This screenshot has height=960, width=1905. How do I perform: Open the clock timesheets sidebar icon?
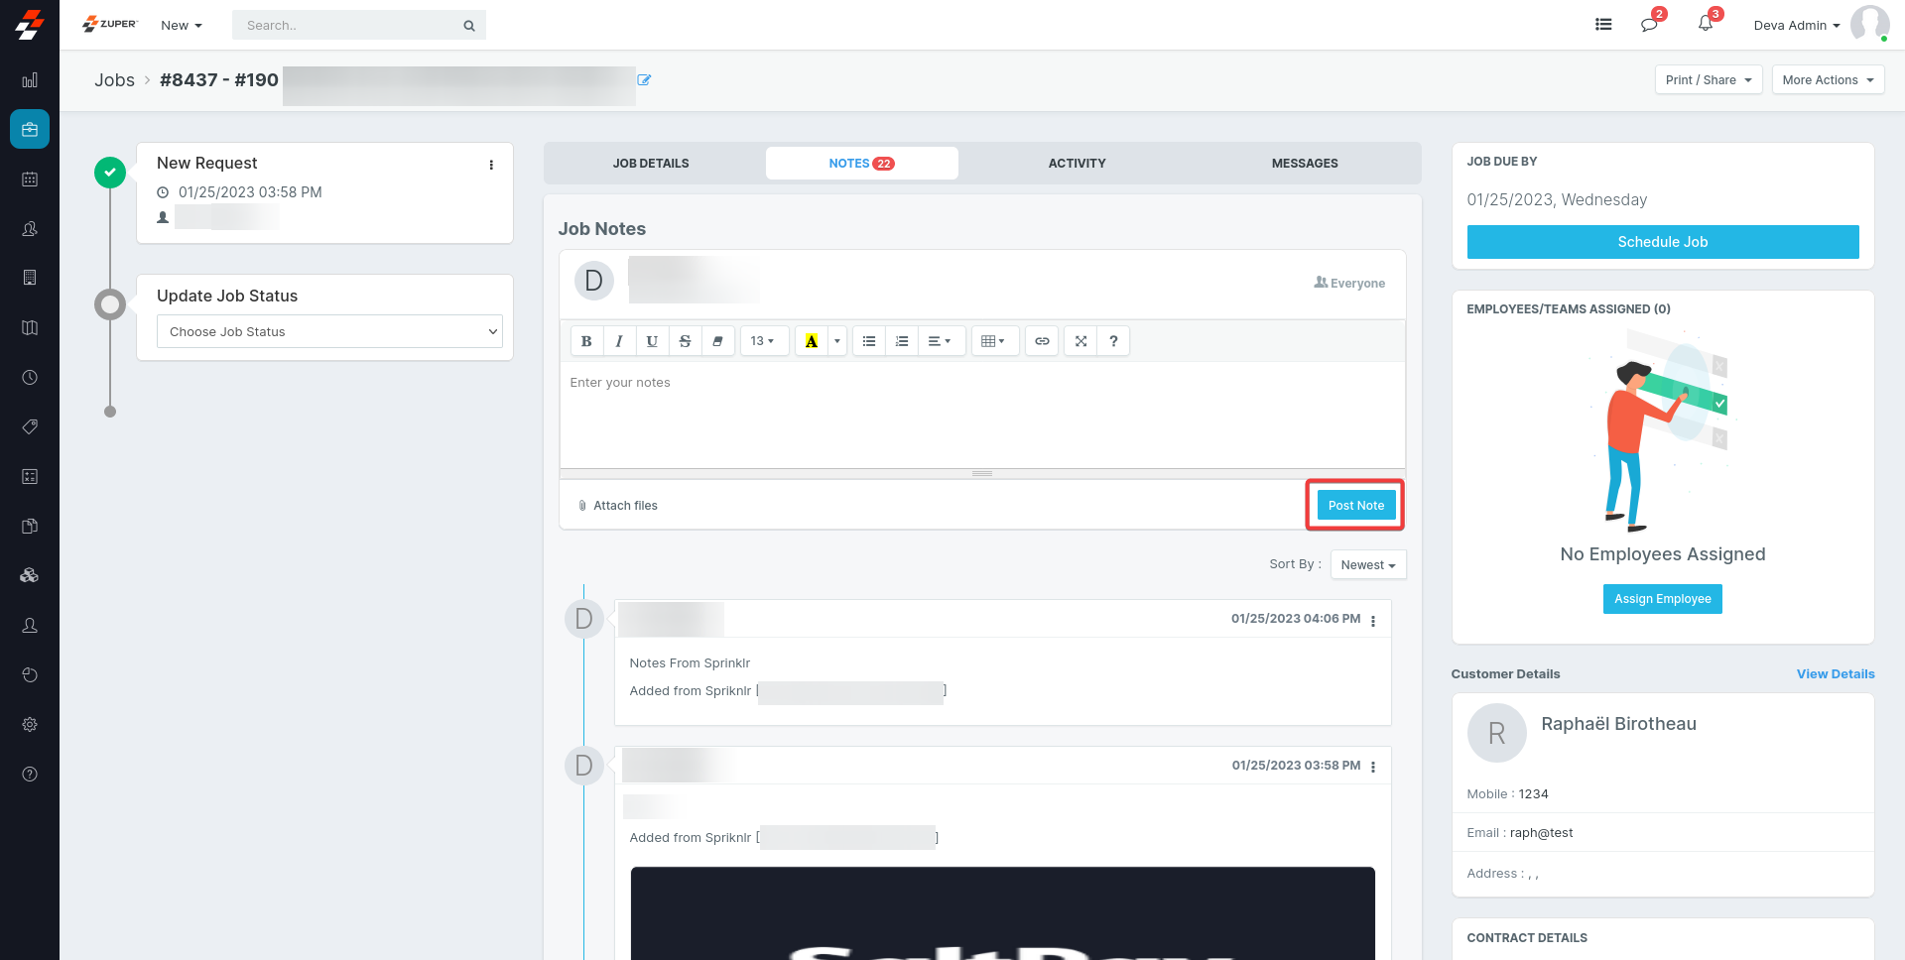point(30,378)
